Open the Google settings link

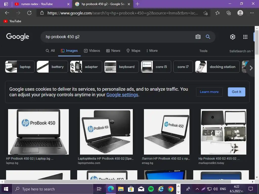[122, 95]
